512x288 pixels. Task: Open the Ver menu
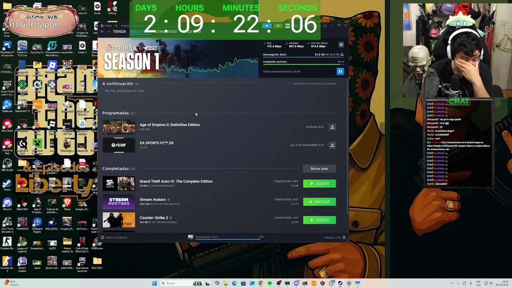coord(116,26)
